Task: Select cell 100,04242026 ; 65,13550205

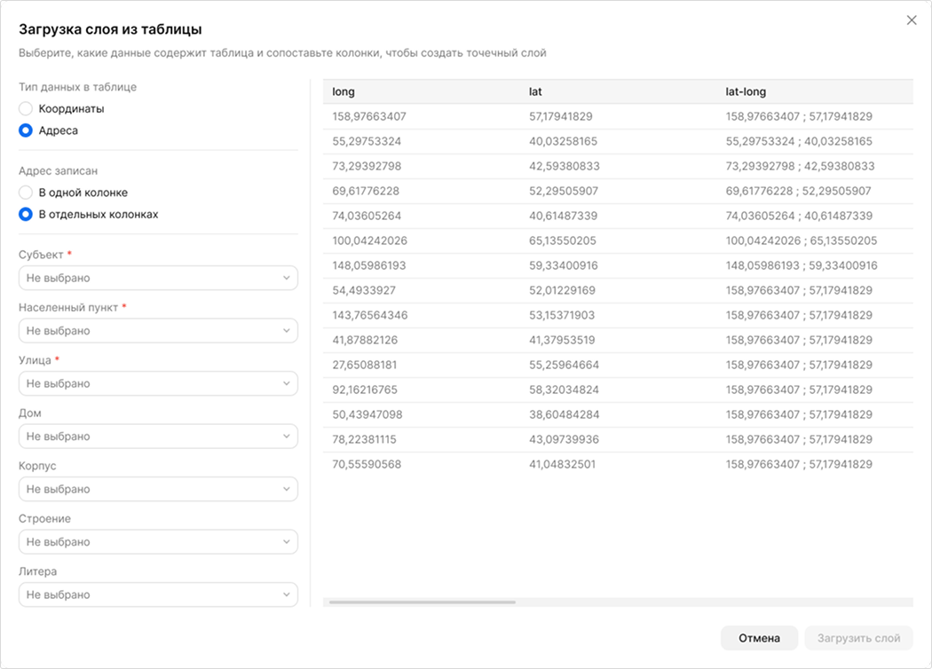Action: click(x=802, y=241)
